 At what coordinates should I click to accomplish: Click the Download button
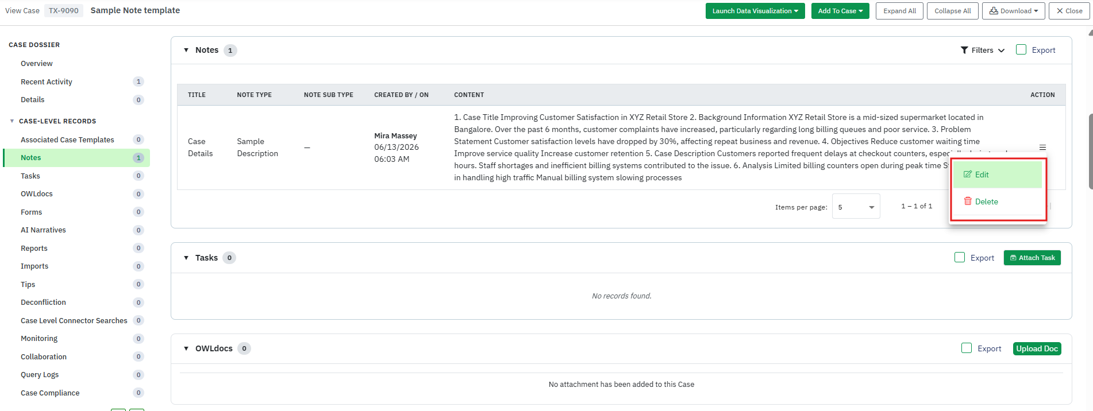pos(1014,11)
